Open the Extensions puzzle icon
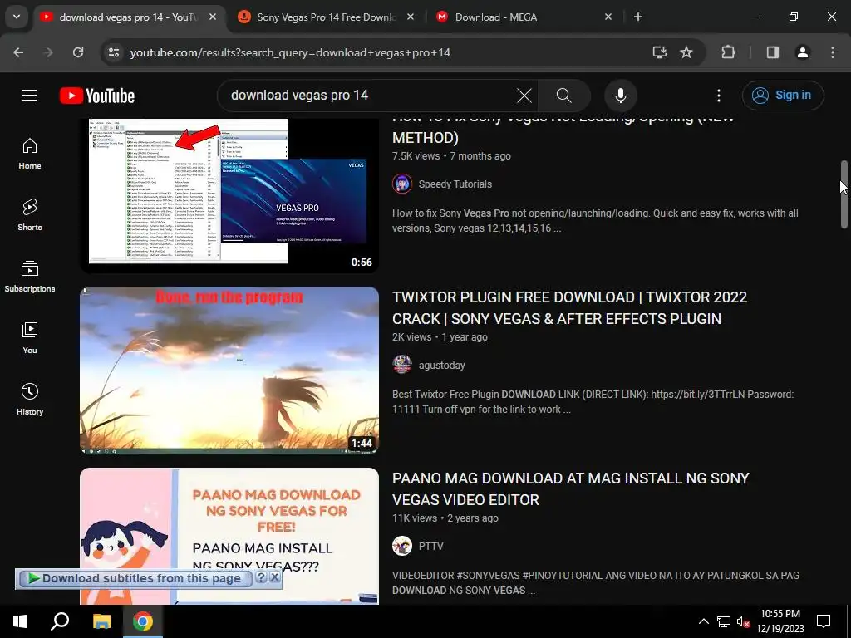 click(x=728, y=52)
